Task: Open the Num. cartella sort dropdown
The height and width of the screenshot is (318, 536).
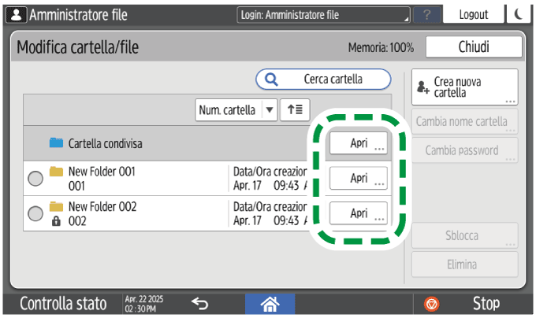Action: [236, 110]
